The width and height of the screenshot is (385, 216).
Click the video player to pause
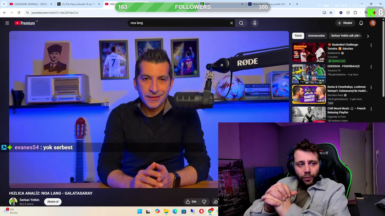tap(149, 109)
